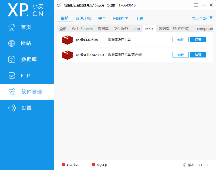
Task: Select the 全部 sub-category tab
Action: (x=63, y=29)
